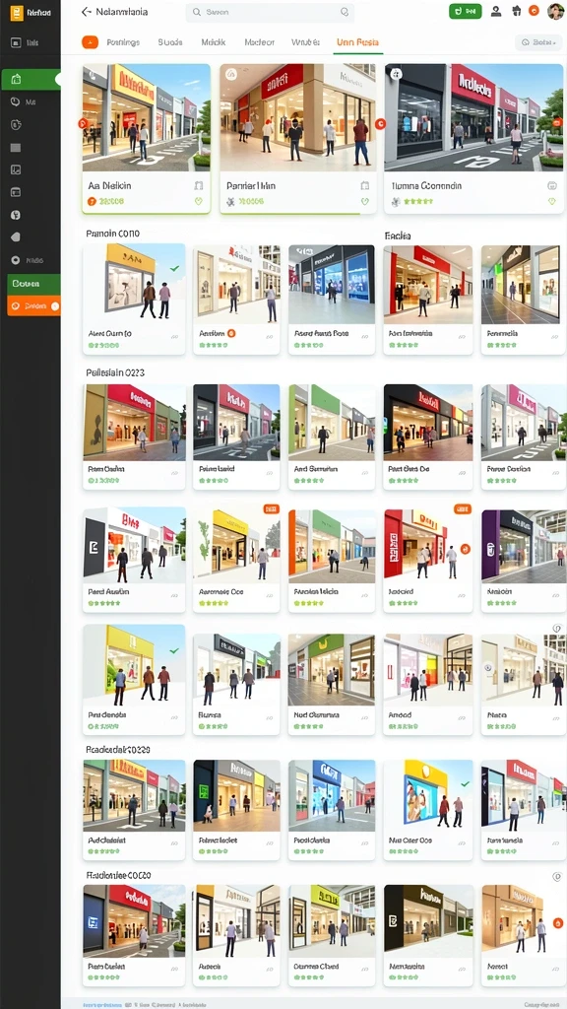Click the avatar photo at top right
Screen dimensions: 567x1009
tap(555, 11)
